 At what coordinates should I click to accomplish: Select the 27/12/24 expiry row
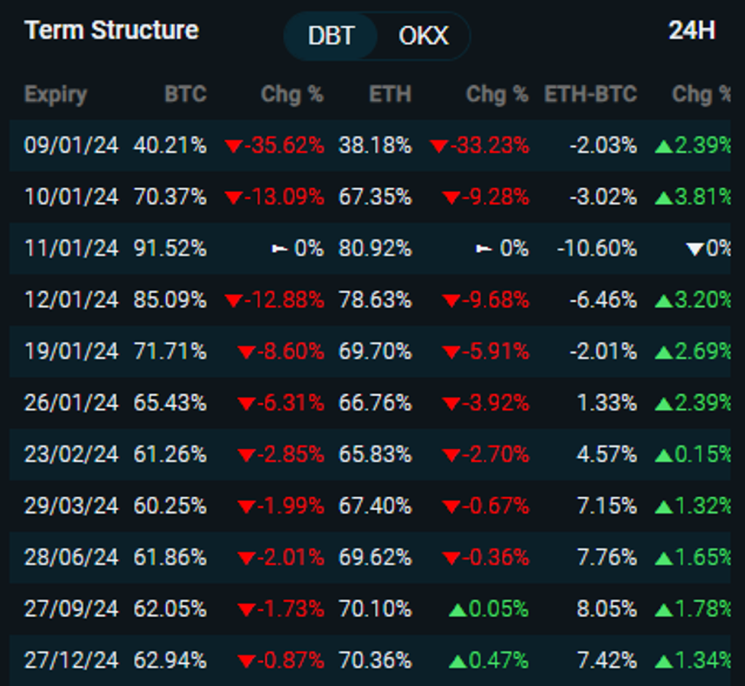click(71, 661)
